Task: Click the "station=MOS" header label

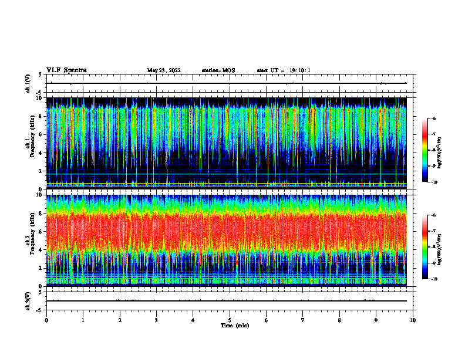Action: (218, 70)
